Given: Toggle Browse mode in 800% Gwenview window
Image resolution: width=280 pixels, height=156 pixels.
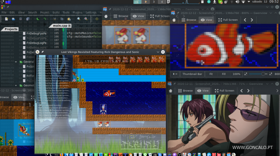Looking at the screenshot, I should click(x=189, y=20).
